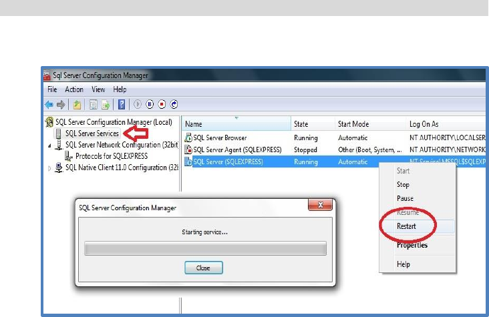Click the Close button in the dialog
489x317 pixels.
click(x=204, y=268)
